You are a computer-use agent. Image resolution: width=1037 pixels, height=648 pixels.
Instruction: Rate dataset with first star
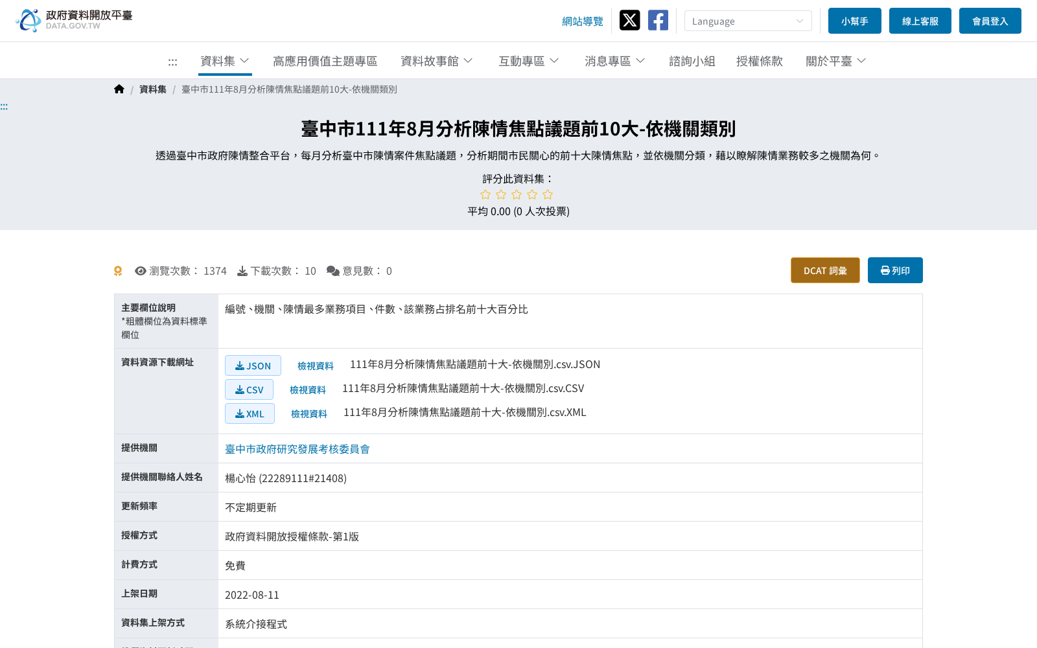point(485,194)
